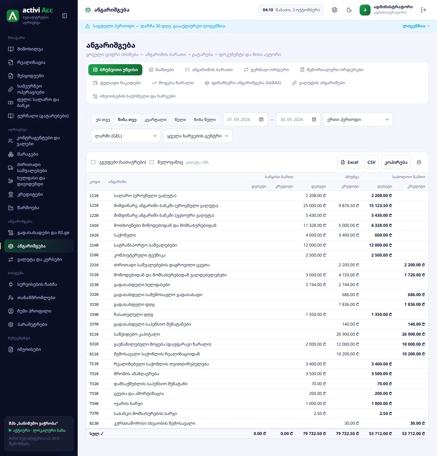Collapse the sidebar using the panel icon
The height and width of the screenshot is (456, 437).
pyautogui.click(x=65, y=16)
